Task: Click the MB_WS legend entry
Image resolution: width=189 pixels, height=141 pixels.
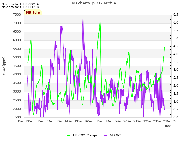Action: click(x=113, y=135)
